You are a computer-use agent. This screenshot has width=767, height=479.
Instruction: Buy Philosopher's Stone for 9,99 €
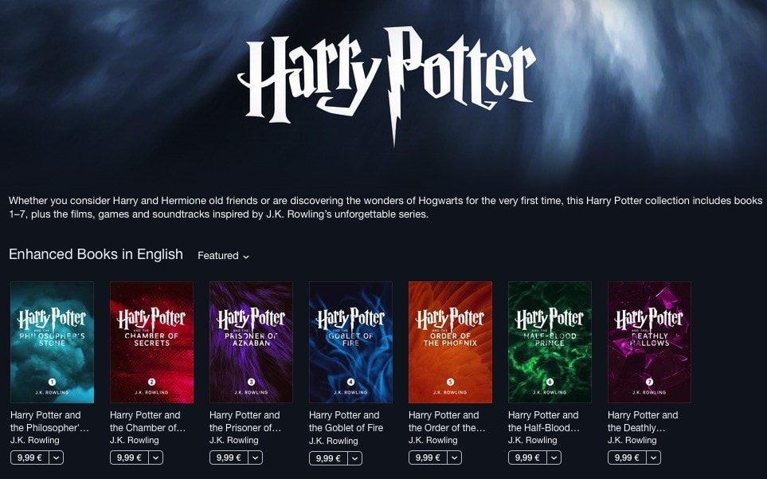29,457
